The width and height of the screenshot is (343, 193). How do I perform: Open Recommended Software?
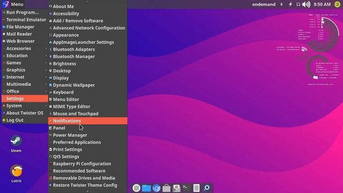tap(88, 171)
